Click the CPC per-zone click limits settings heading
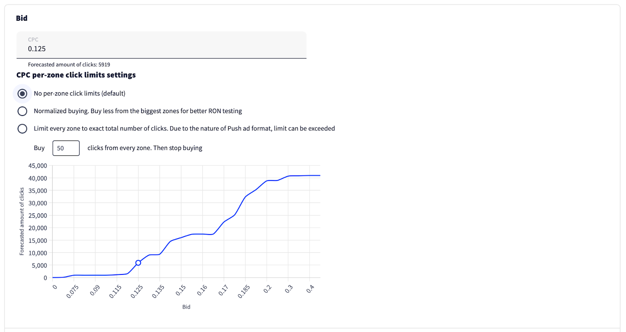Viewport: 626px width, 332px height. point(76,75)
